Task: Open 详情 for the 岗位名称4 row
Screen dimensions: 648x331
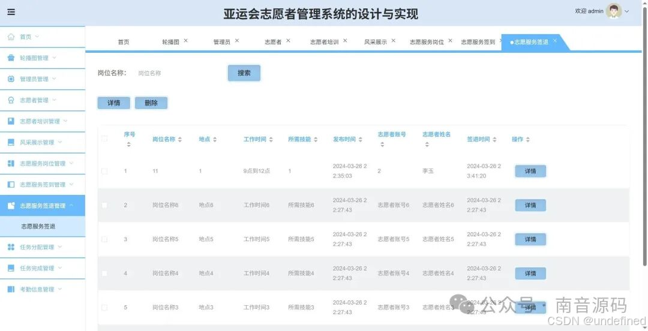Action: 530,273
